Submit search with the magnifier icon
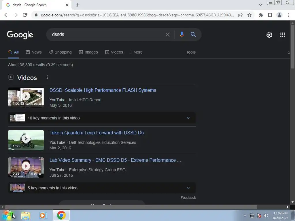295x221 pixels. pos(193,35)
